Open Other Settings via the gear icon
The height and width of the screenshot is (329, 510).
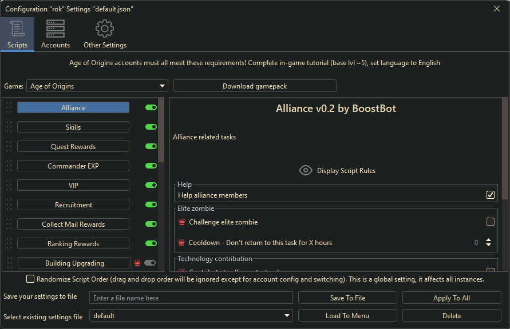coord(105,29)
